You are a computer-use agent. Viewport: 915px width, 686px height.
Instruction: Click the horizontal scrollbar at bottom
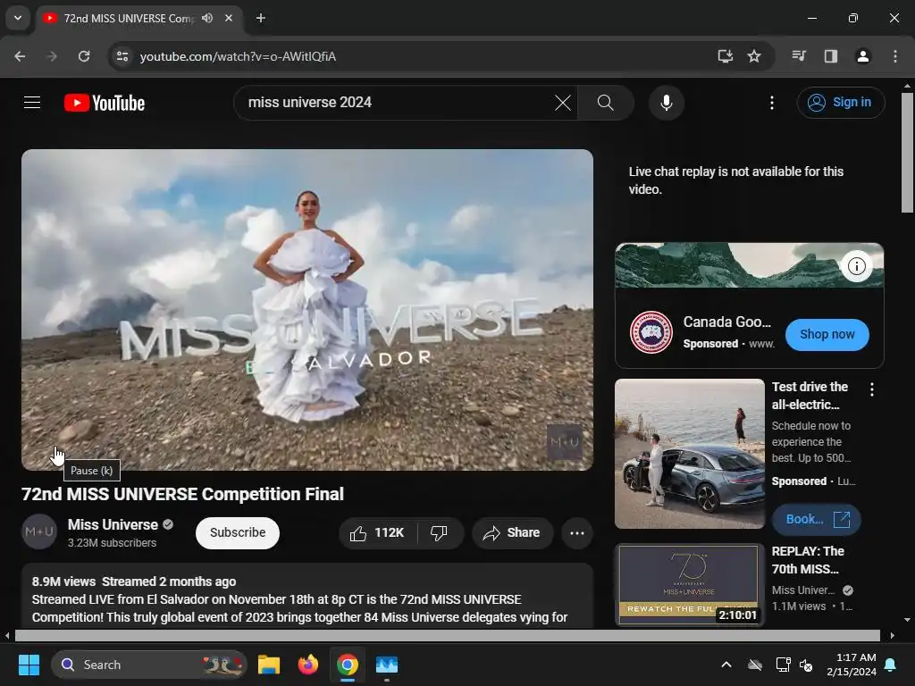click(x=447, y=635)
